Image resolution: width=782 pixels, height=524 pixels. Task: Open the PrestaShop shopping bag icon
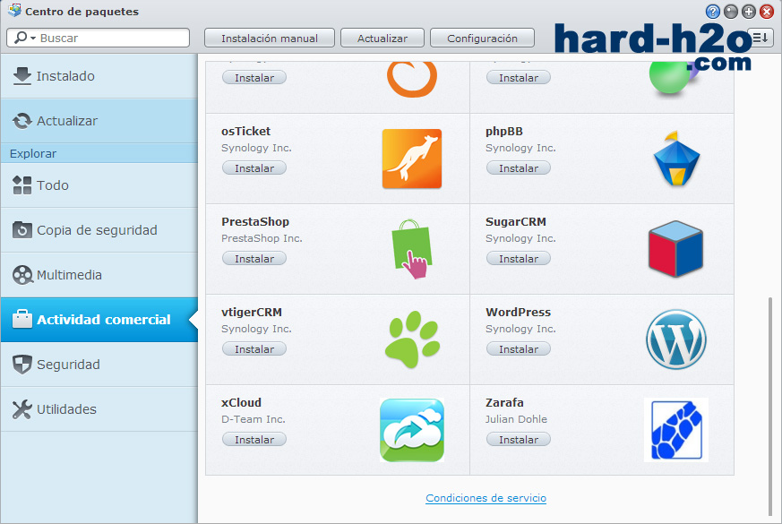pyautogui.click(x=412, y=249)
